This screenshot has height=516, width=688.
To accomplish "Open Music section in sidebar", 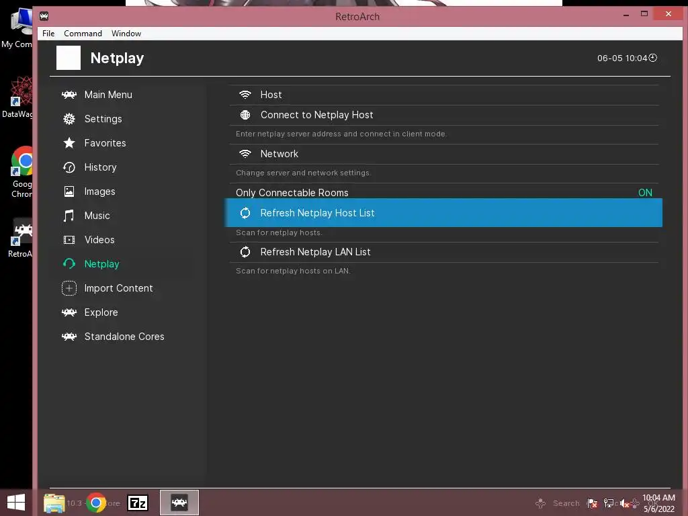I will 97,216.
